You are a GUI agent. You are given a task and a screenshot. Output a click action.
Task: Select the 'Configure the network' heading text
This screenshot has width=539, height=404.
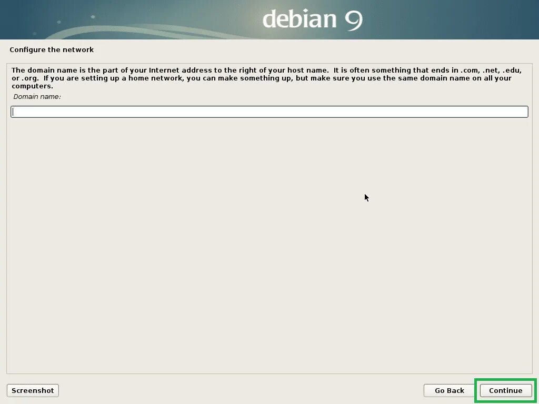[52, 49]
